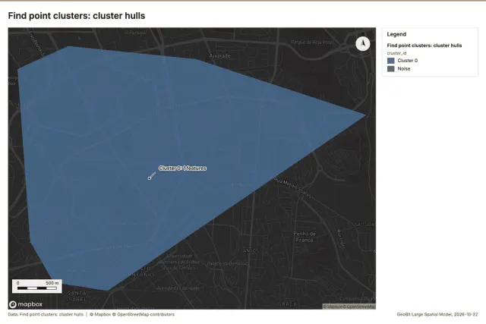Screen dimensions: 486x324
Task: Open the OpenStreetMap attribution link on map
Action: 359,307
